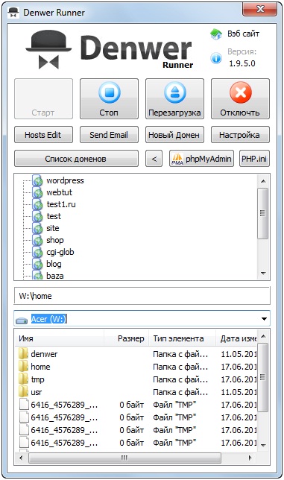
Task: Click the drive icon beside Acer (W:)
Action: 22,320
